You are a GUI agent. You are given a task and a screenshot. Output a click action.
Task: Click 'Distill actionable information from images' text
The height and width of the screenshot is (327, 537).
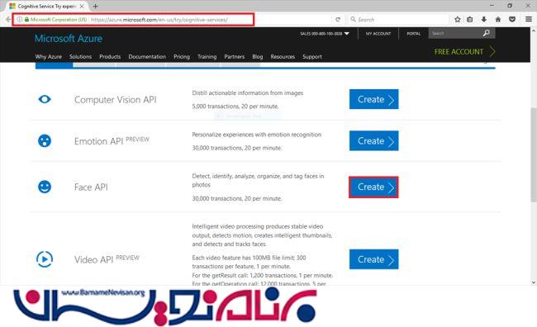pyautogui.click(x=248, y=92)
